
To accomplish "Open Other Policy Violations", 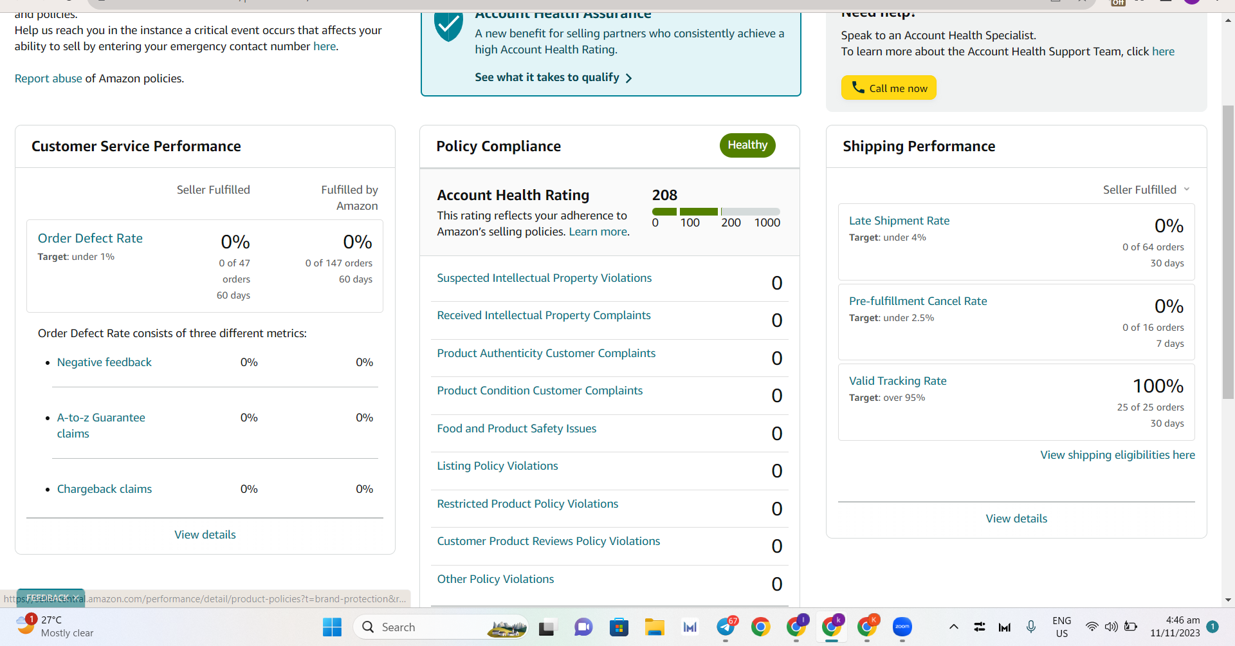I will (x=495, y=579).
